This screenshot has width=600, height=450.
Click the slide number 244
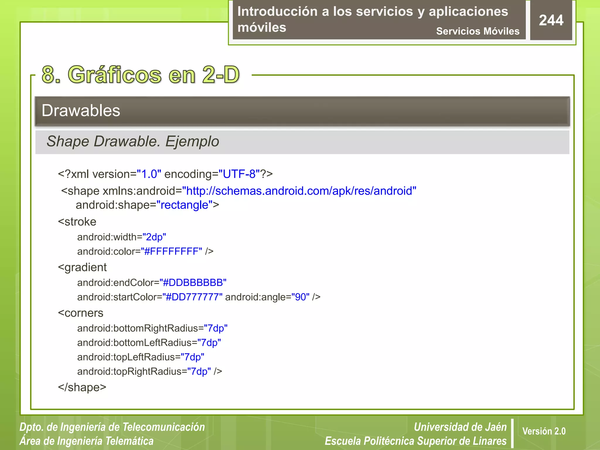pyautogui.click(x=551, y=20)
